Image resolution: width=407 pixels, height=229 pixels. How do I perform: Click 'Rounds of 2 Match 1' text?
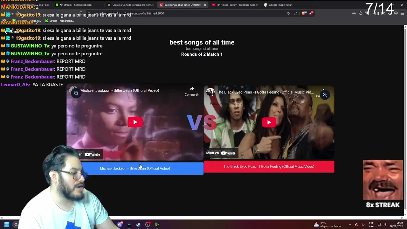coord(202,54)
